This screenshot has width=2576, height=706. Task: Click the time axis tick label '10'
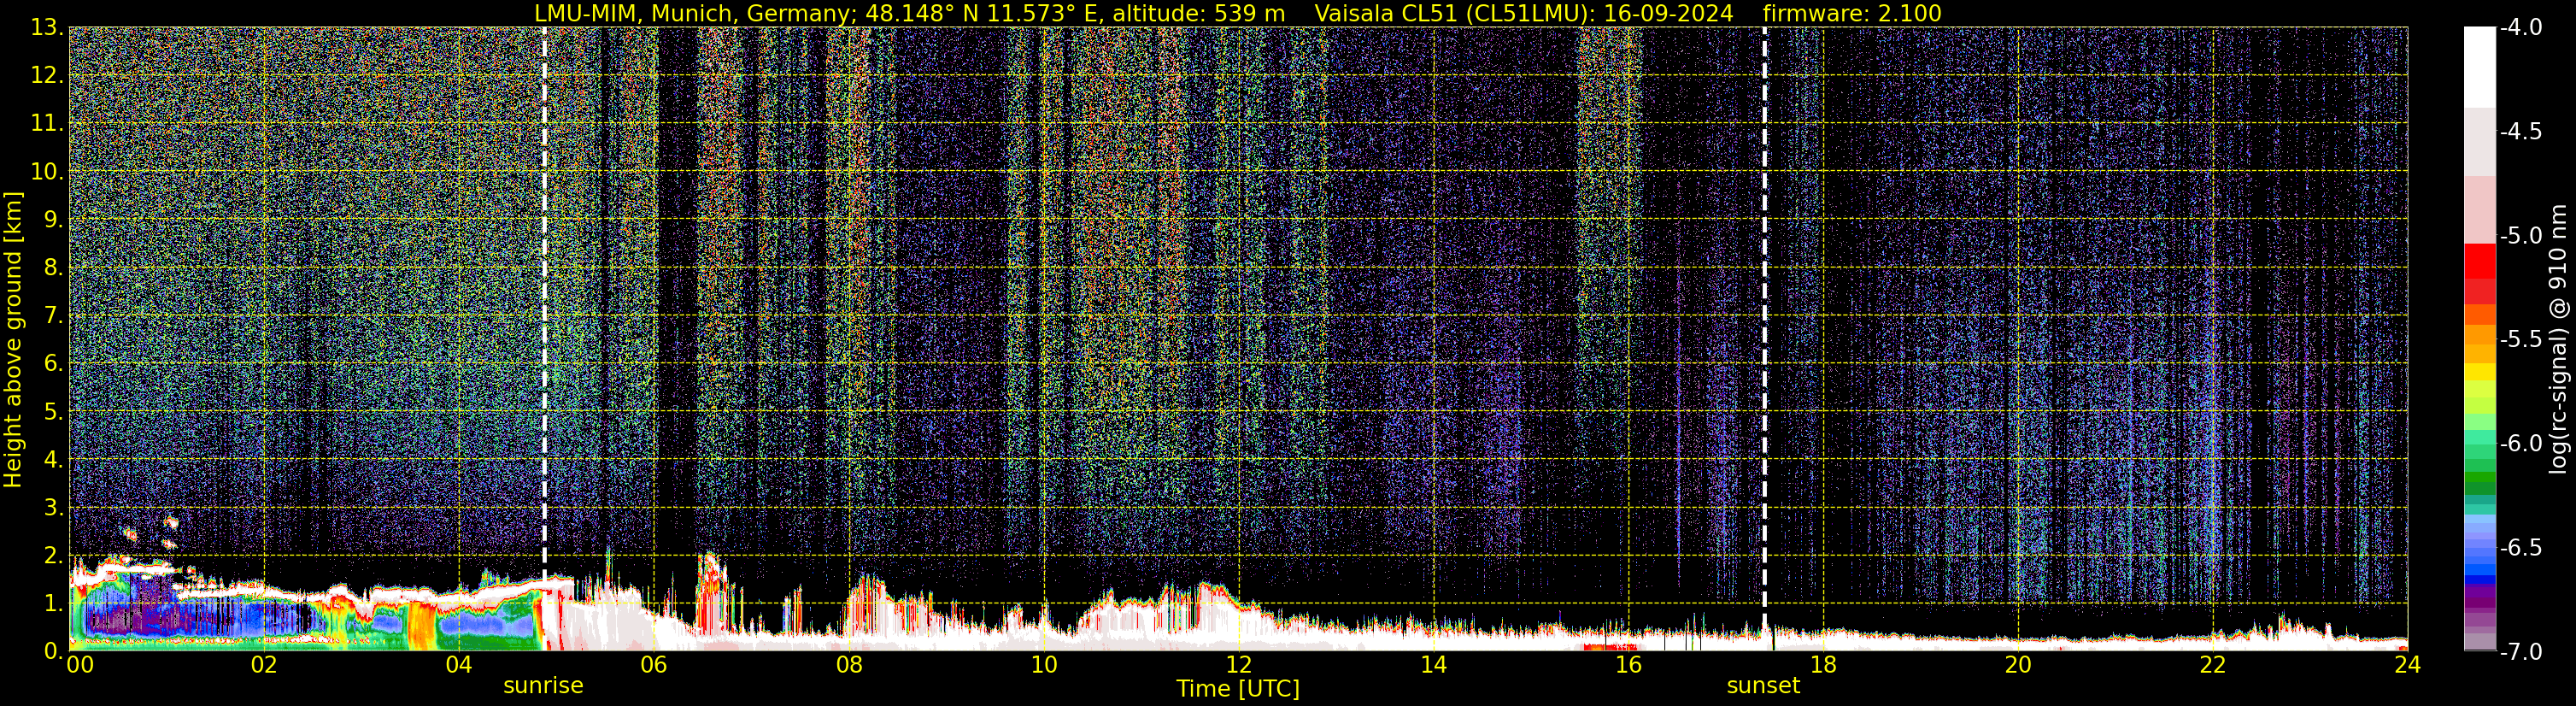[x=1043, y=666]
